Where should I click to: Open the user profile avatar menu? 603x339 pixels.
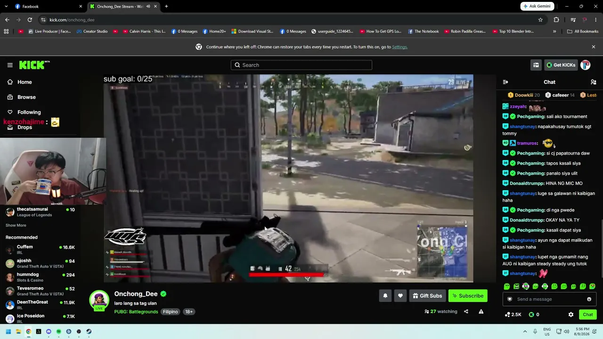click(586, 65)
